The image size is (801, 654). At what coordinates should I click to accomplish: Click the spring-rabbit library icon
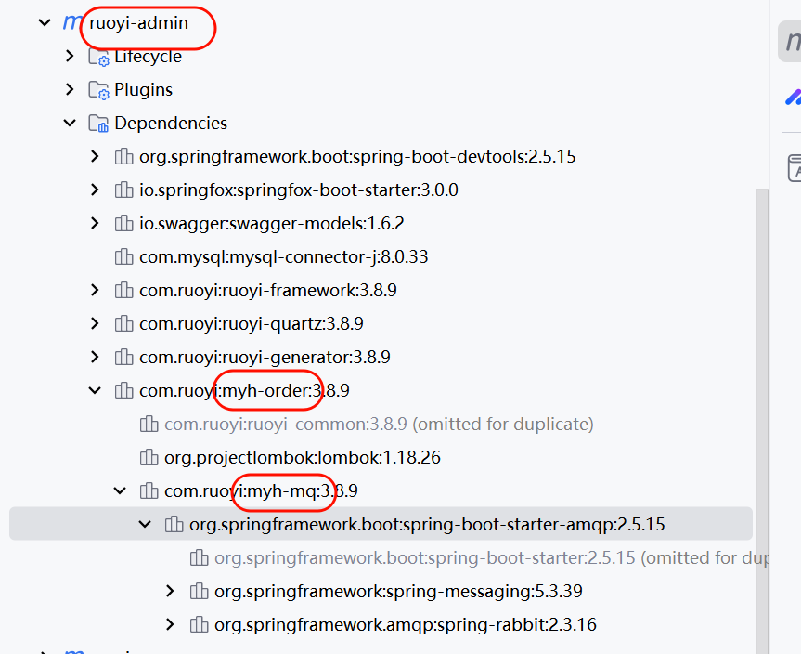199,625
